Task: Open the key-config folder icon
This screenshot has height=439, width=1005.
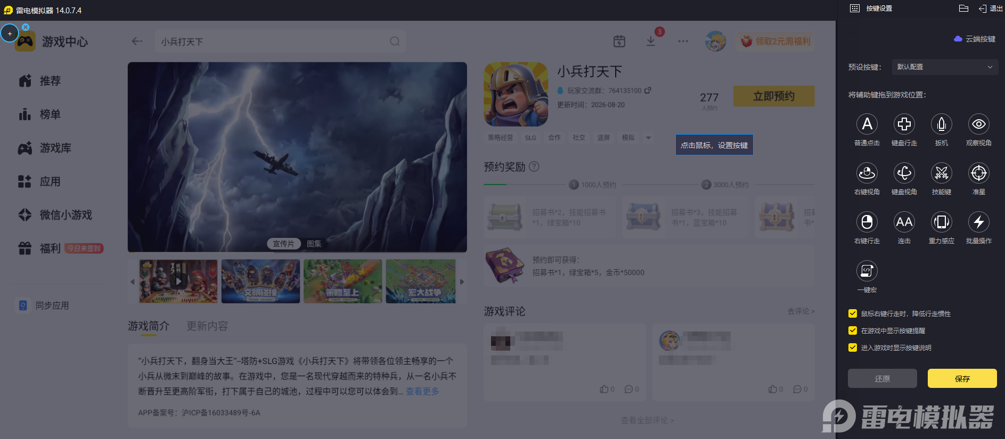Action: (963, 9)
